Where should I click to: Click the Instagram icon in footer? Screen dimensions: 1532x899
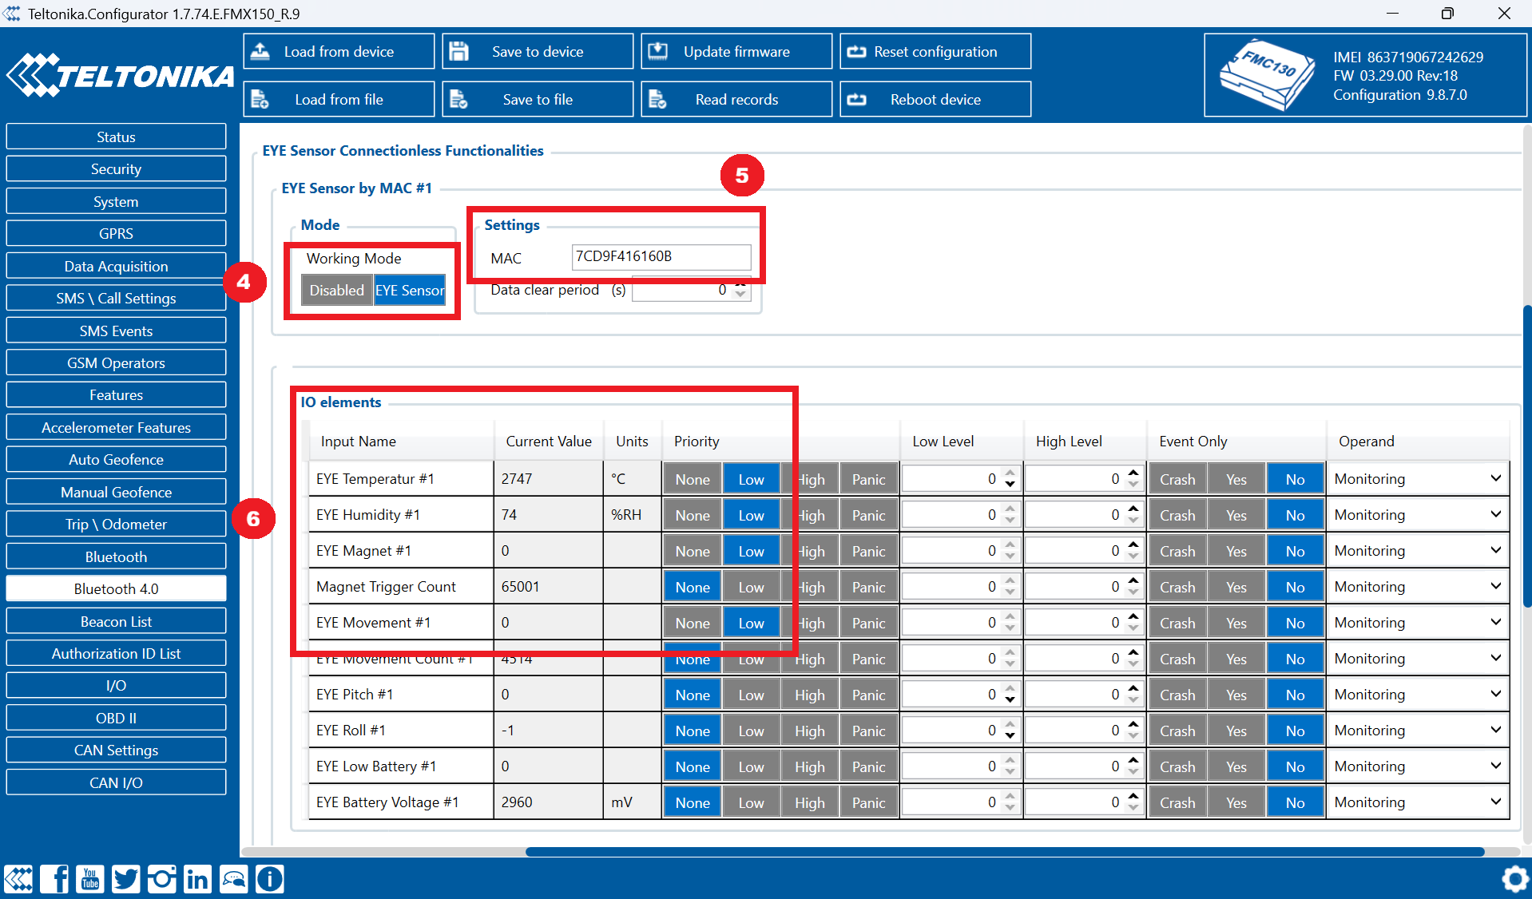[x=161, y=879]
